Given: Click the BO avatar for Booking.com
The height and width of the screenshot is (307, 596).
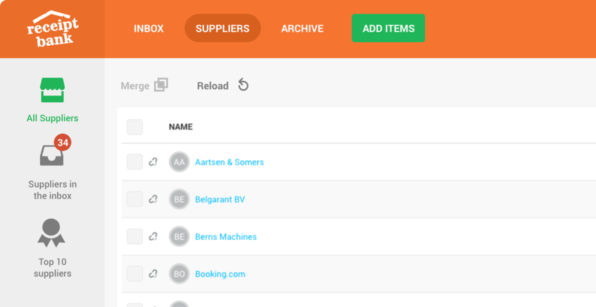Looking at the screenshot, I should (179, 274).
